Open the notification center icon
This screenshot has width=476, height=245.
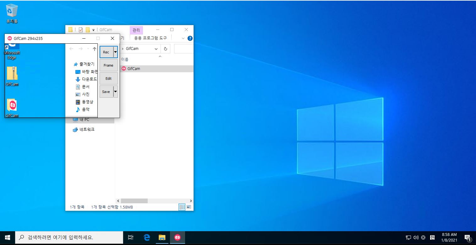(468, 238)
